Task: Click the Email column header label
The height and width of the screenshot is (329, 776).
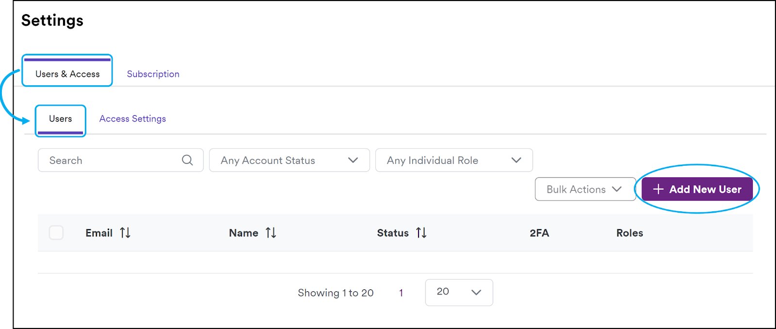Action: pos(99,233)
